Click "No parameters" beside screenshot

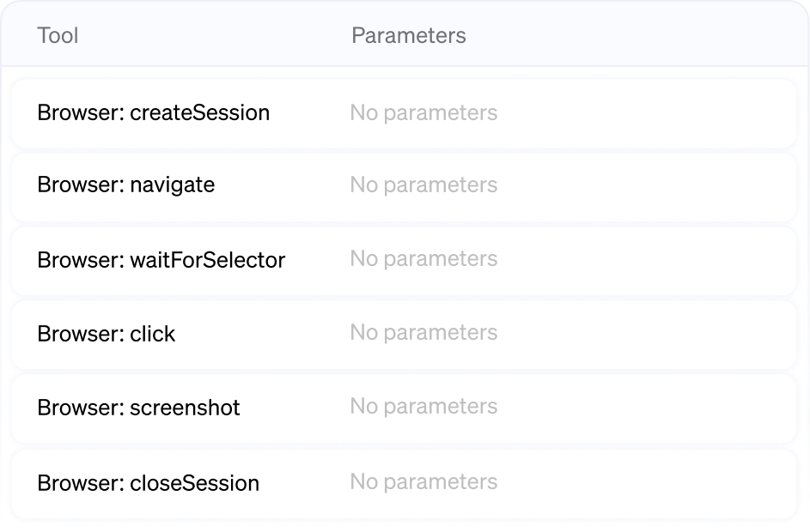point(423,408)
